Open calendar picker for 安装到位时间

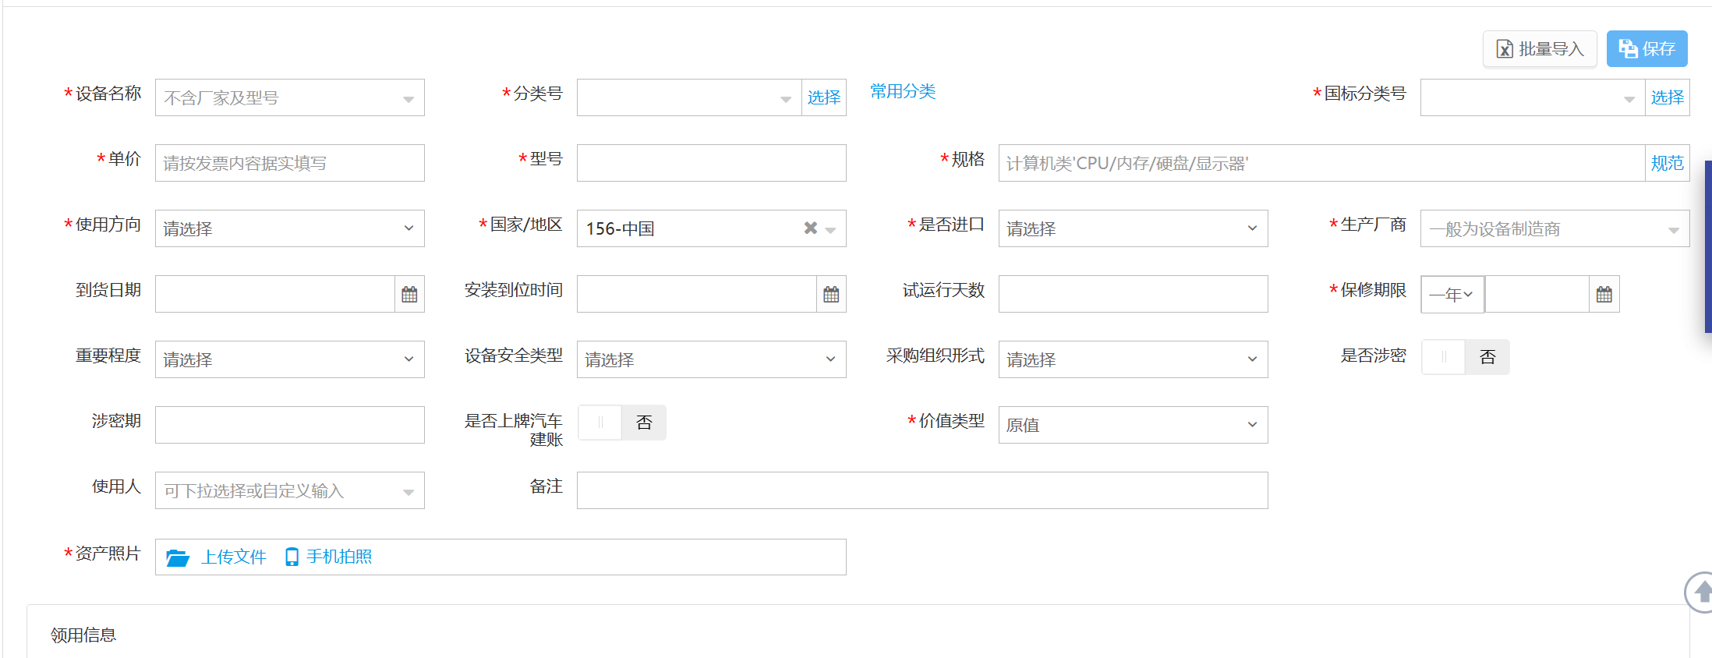tap(831, 294)
